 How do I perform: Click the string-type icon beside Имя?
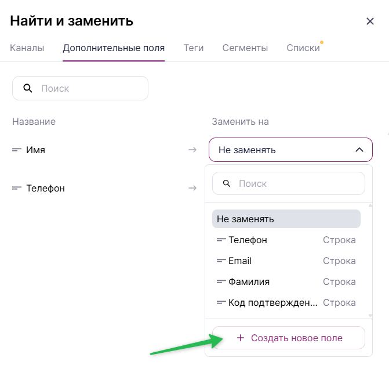point(17,150)
